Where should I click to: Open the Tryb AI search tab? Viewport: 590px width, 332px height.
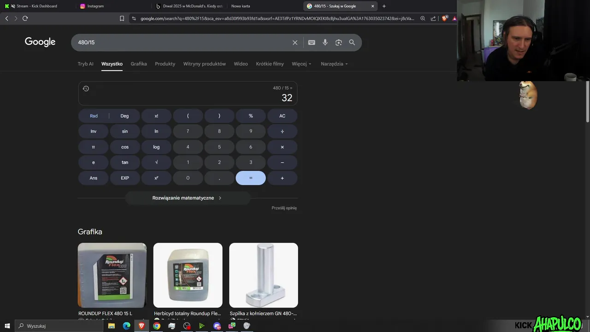86,64
